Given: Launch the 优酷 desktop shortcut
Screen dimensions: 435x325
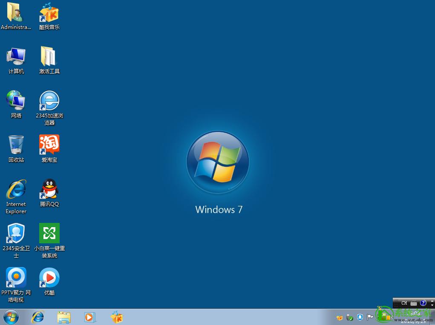Looking at the screenshot, I should click(49, 278).
